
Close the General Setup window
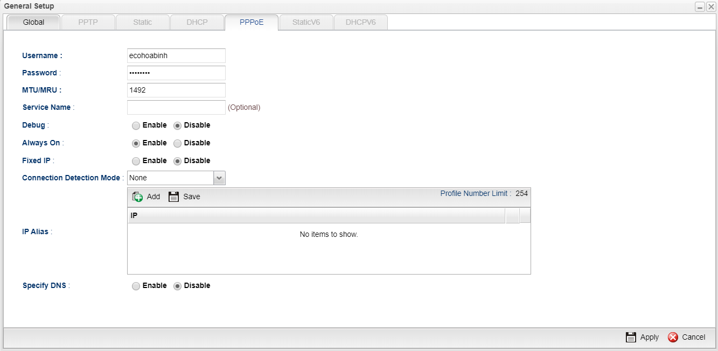(x=711, y=6)
